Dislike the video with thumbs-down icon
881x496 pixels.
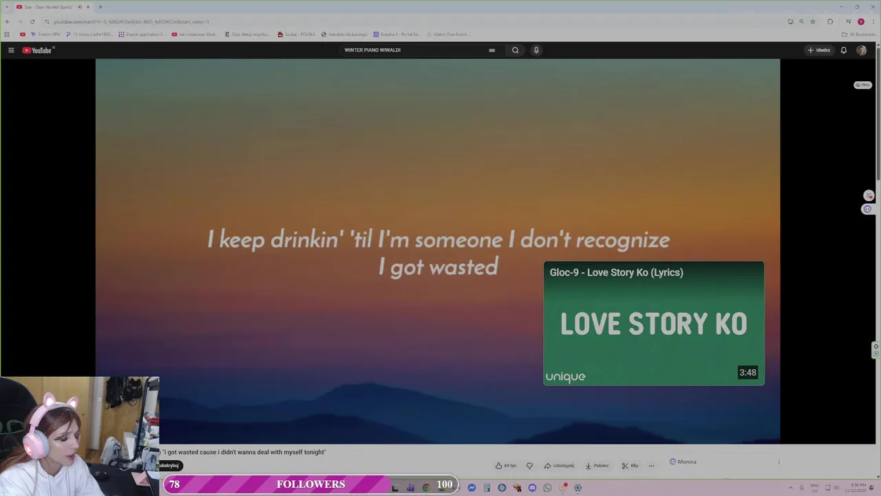tap(529, 466)
